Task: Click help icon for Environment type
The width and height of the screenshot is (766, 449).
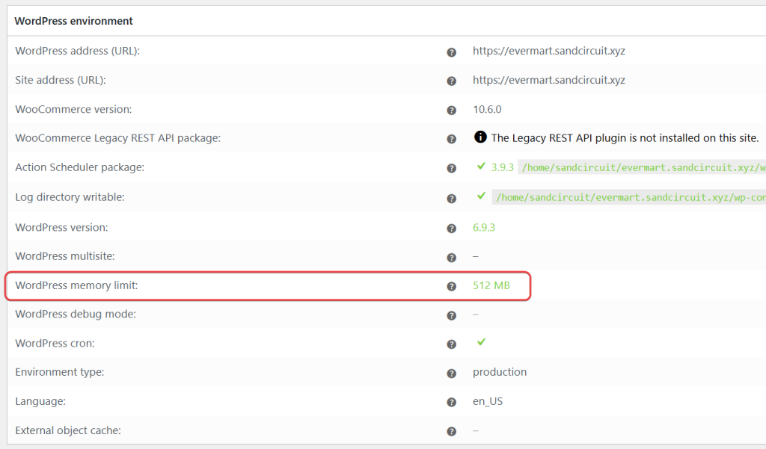Action: coord(451,374)
